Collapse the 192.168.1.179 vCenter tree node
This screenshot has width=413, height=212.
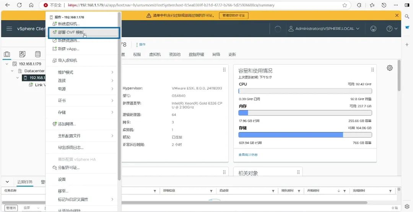7,64
